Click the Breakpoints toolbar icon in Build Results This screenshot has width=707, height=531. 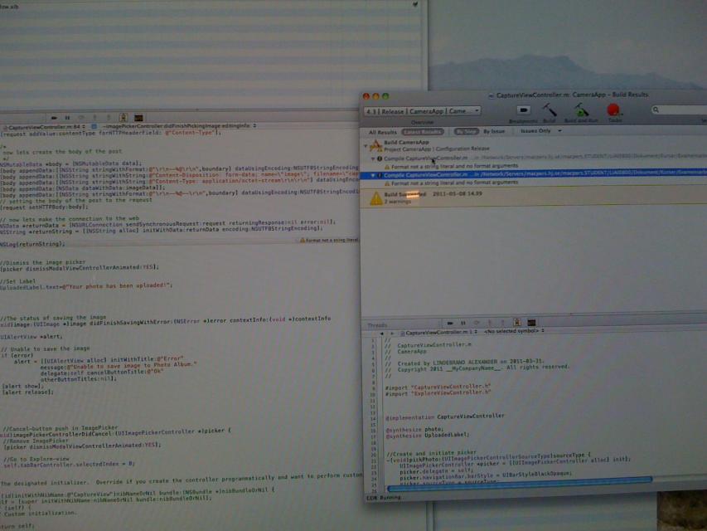click(x=523, y=110)
